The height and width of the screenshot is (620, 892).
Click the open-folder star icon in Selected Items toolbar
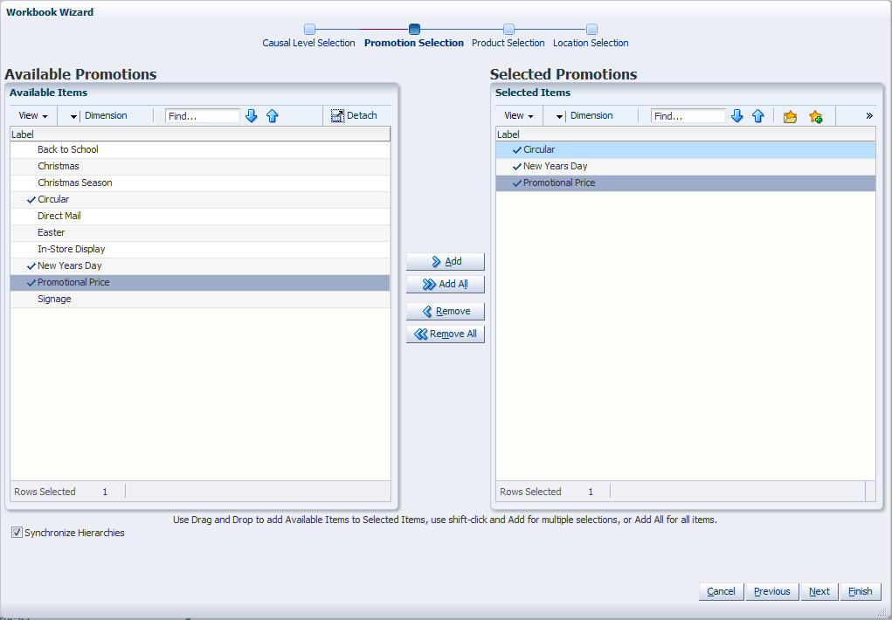click(790, 117)
